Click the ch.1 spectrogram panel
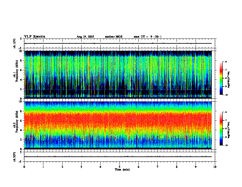The height and width of the screenshot is (187, 242). point(118,75)
